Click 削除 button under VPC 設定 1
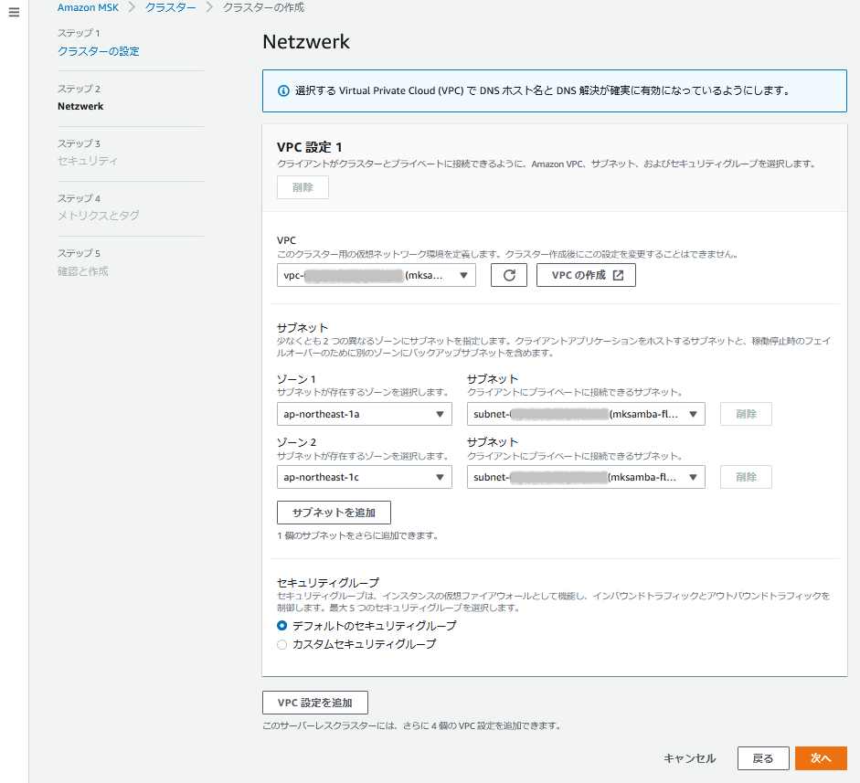This screenshot has width=860, height=783. coord(303,187)
